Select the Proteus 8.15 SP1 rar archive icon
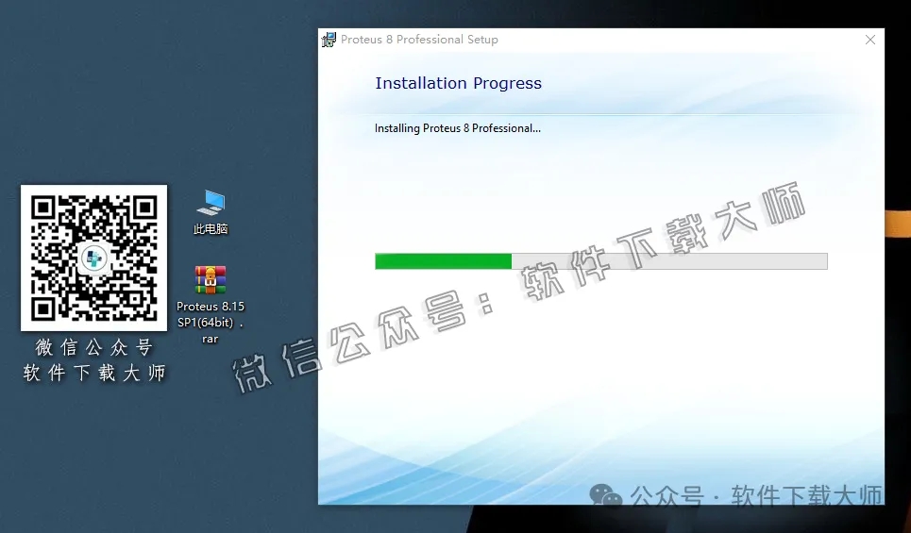Image resolution: width=911 pixels, height=533 pixels. [211, 280]
